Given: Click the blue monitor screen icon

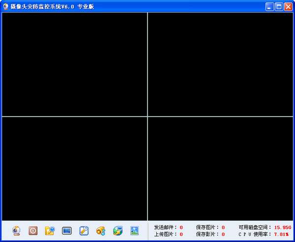Looking at the screenshot, I should pos(67,231).
